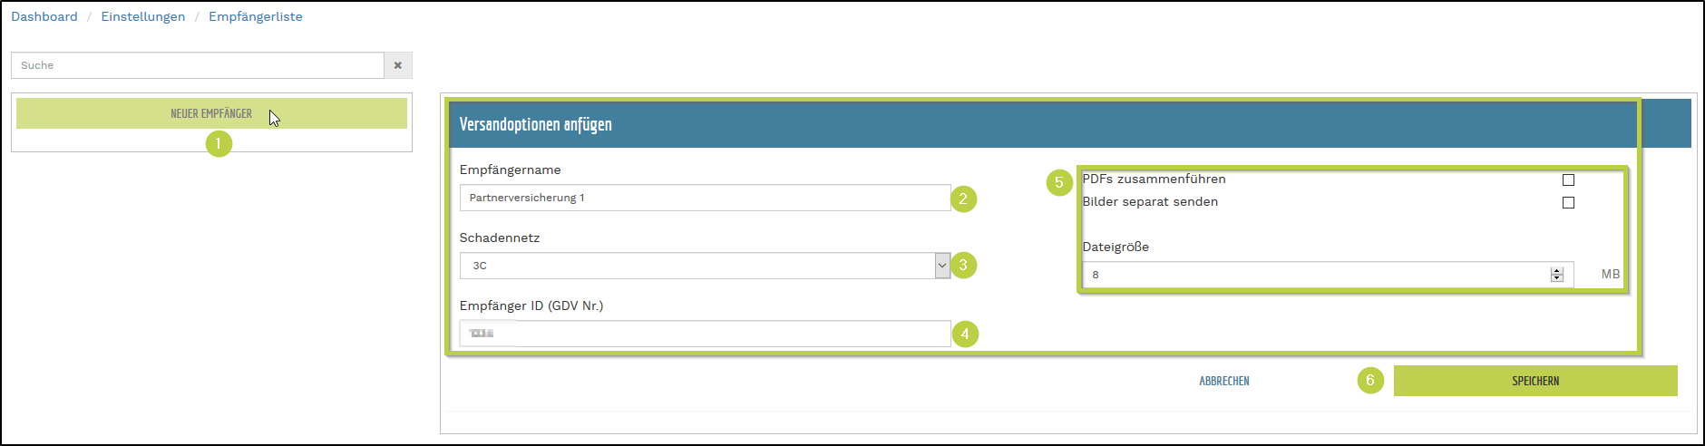Focus the Suche search field
The height and width of the screenshot is (446, 1705).
point(198,65)
